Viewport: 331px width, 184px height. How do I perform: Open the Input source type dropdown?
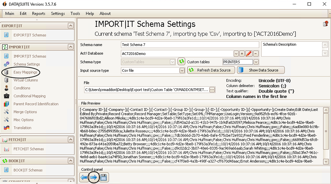(182, 70)
